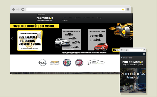Open the Aktualna ponuda link
The image size is (157, 97).
[86, 18]
